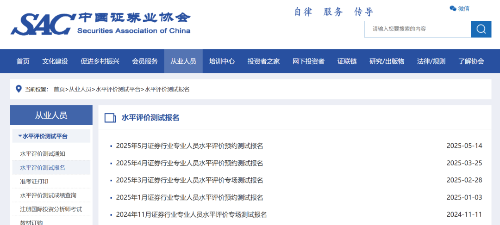Image resolution: width=500 pixels, height=225 pixels.
Task: Open the 2025年3月 专场测试报名 article
Action: click(x=189, y=180)
